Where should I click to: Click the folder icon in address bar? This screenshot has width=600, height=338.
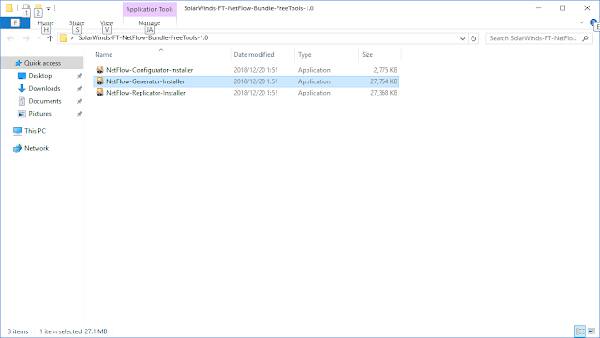tap(63, 38)
